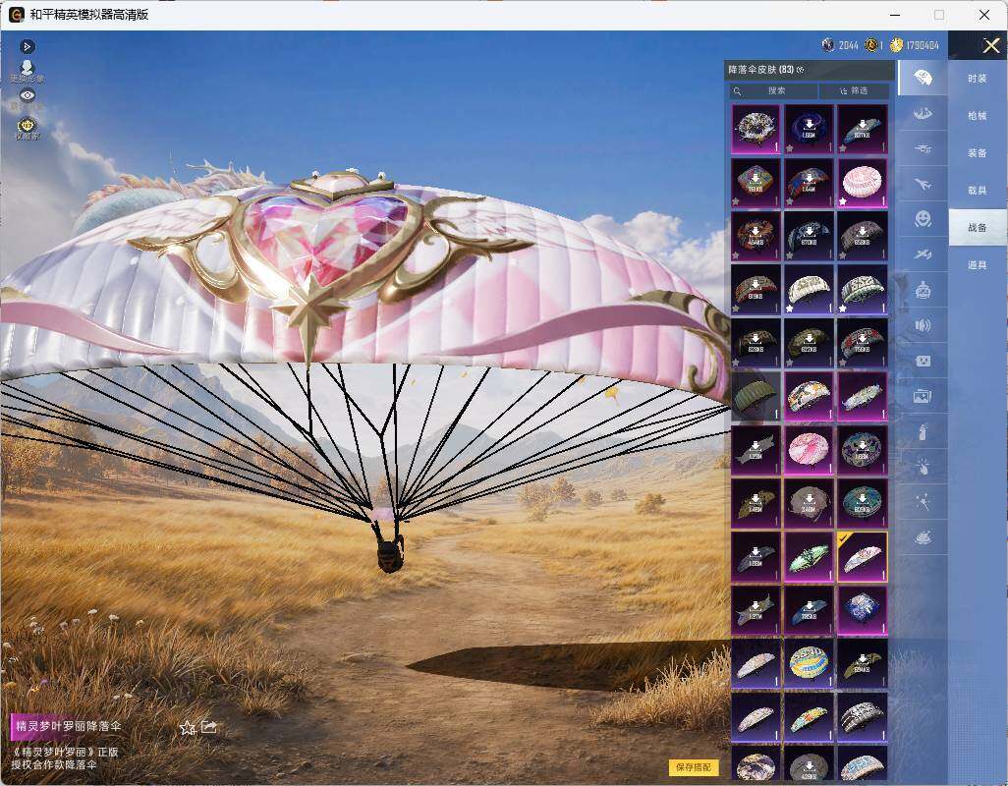
Task: Download the galaxy swirl parachute labeled 1.56M
Action: point(809,129)
